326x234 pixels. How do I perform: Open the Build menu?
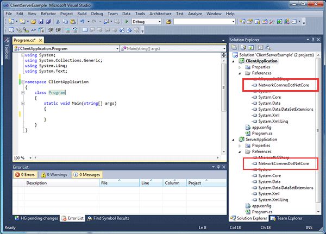[x=82, y=14]
